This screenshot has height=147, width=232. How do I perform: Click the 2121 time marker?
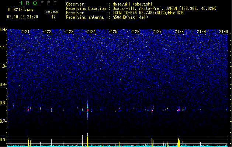pos(25,32)
